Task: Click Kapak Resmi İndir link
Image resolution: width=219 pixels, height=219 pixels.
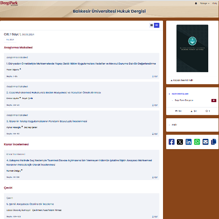Action: pos(182,80)
